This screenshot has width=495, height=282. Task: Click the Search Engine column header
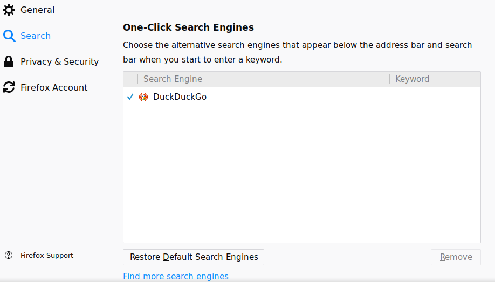coord(173,79)
